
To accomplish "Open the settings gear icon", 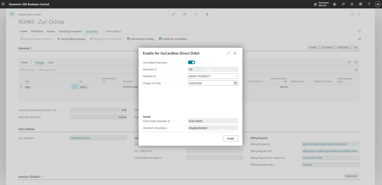I will pyautogui.click(x=360, y=4).
